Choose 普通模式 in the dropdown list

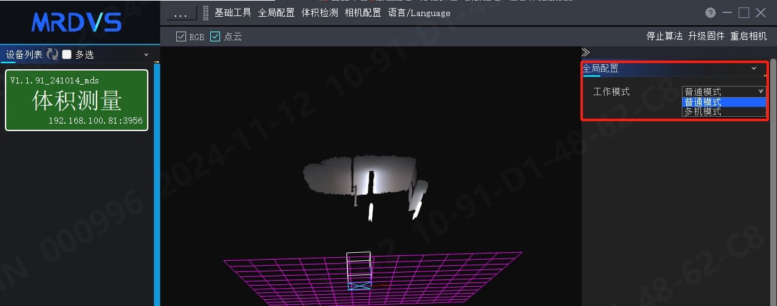[724, 102]
